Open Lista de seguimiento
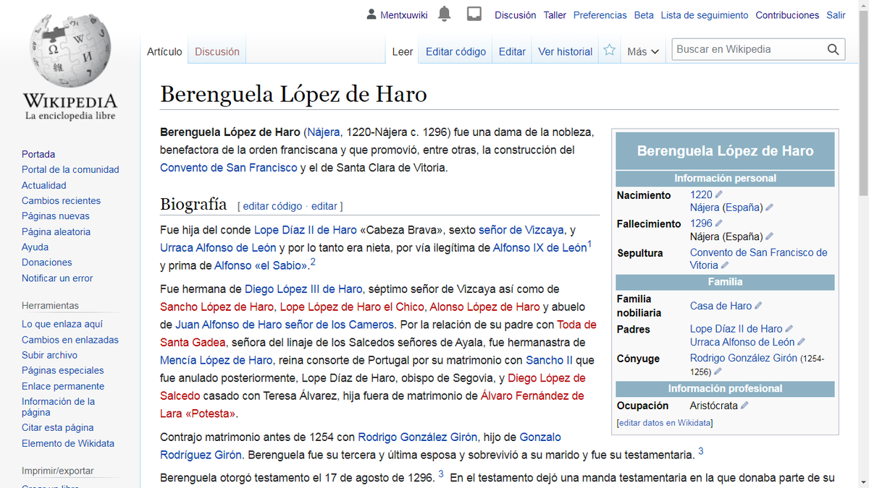Viewport: 869px width, 488px height. (705, 14)
